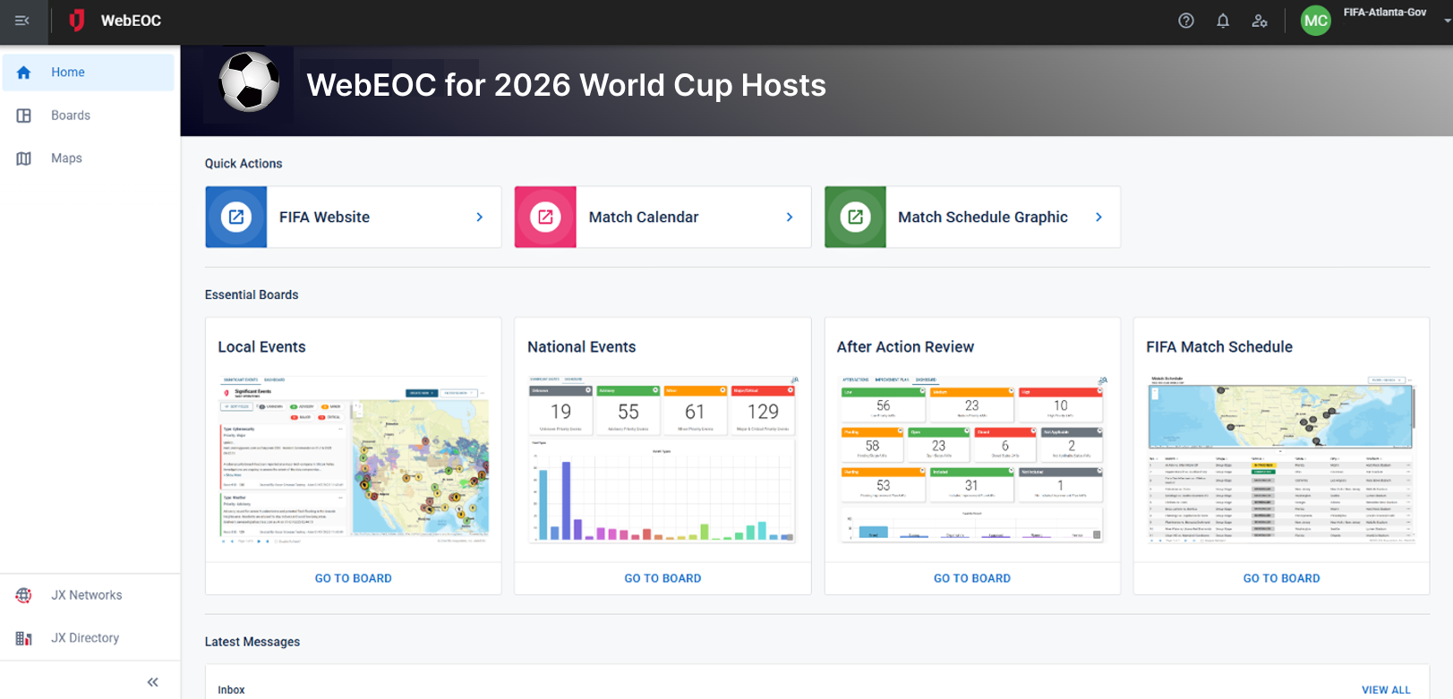
Task: Click the After Action Review card title
Action: pyautogui.click(x=905, y=347)
